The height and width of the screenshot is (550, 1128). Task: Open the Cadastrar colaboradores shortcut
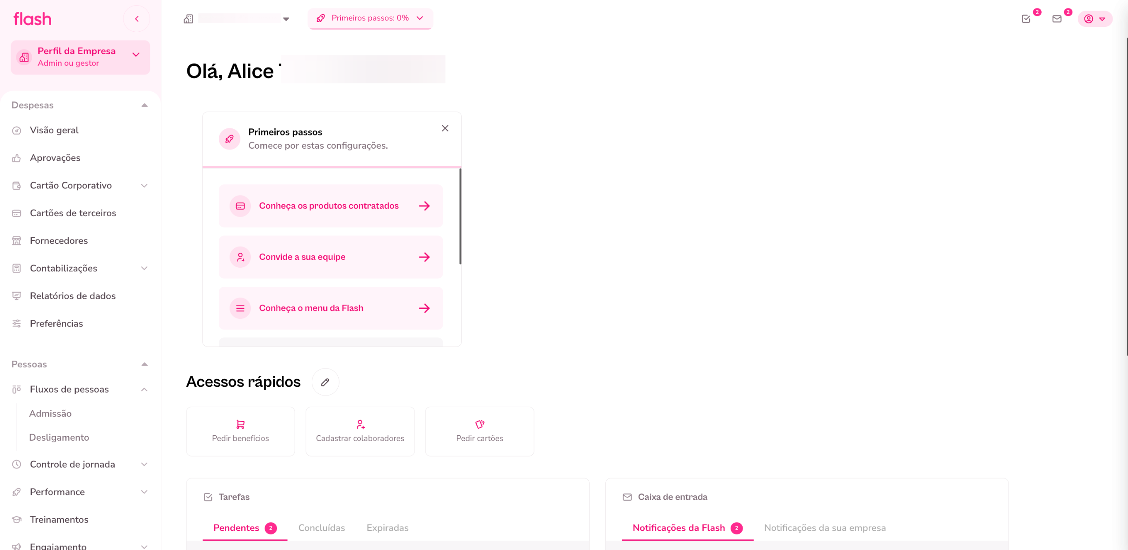tap(360, 431)
